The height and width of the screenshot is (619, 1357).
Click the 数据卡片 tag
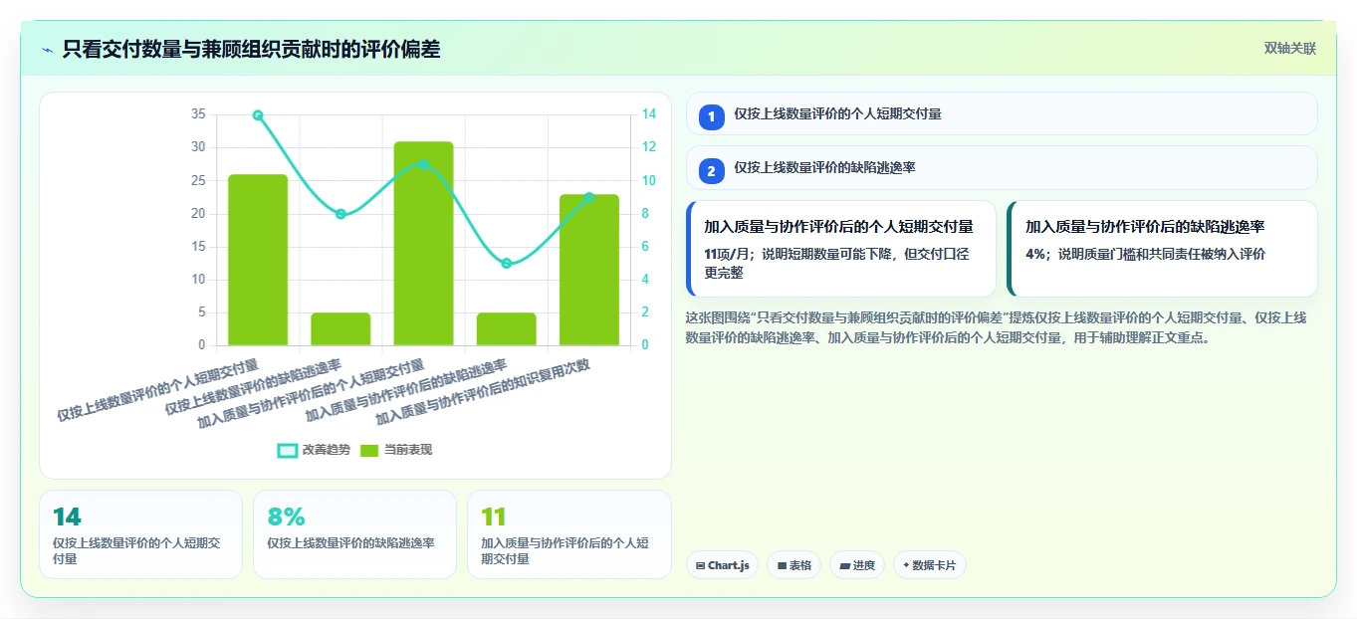929,565
